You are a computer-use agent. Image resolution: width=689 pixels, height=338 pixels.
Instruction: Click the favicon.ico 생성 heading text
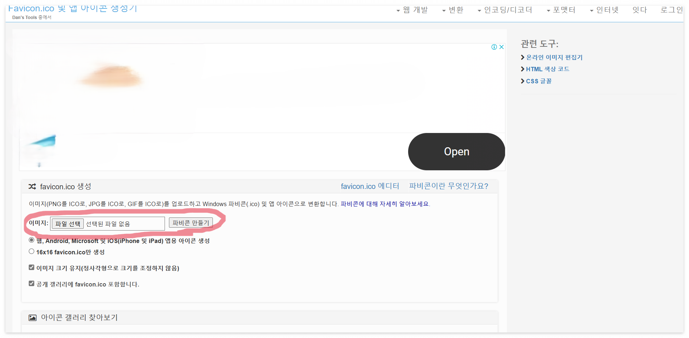66,186
